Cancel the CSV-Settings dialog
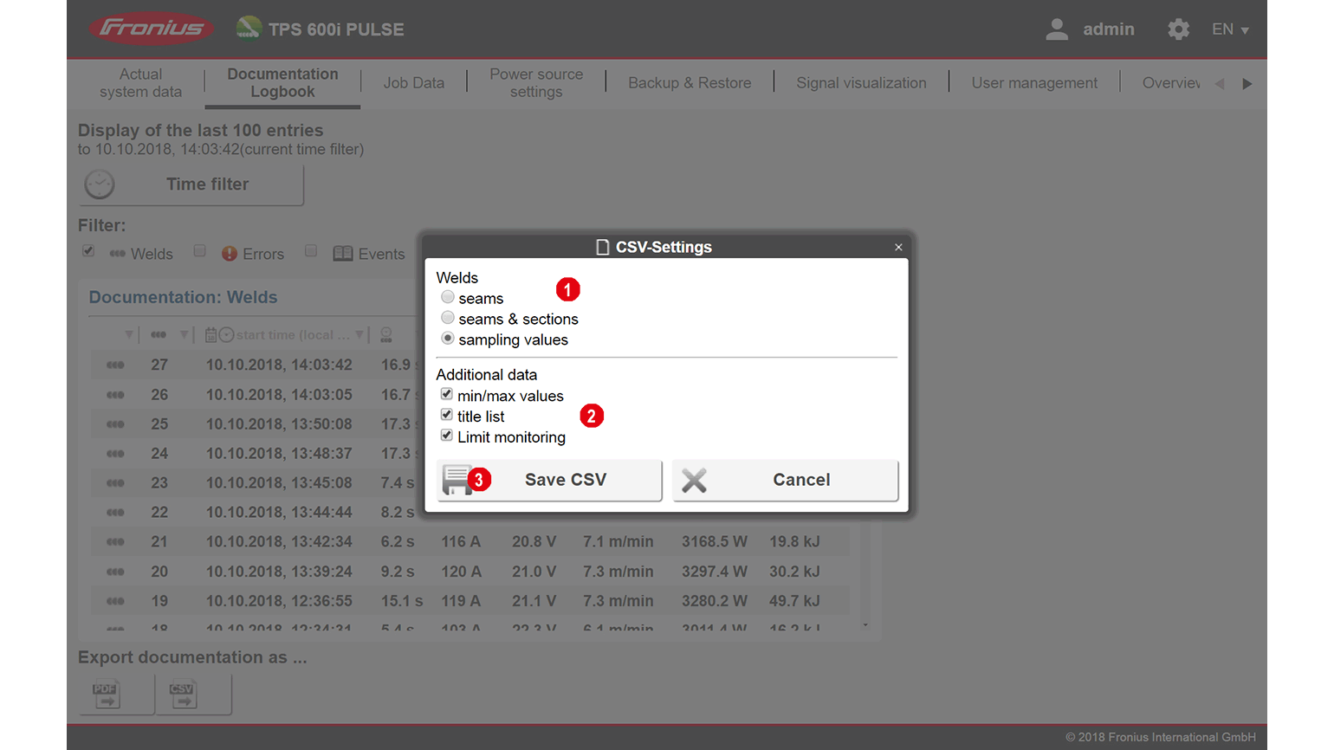The height and width of the screenshot is (750, 1334). (785, 480)
